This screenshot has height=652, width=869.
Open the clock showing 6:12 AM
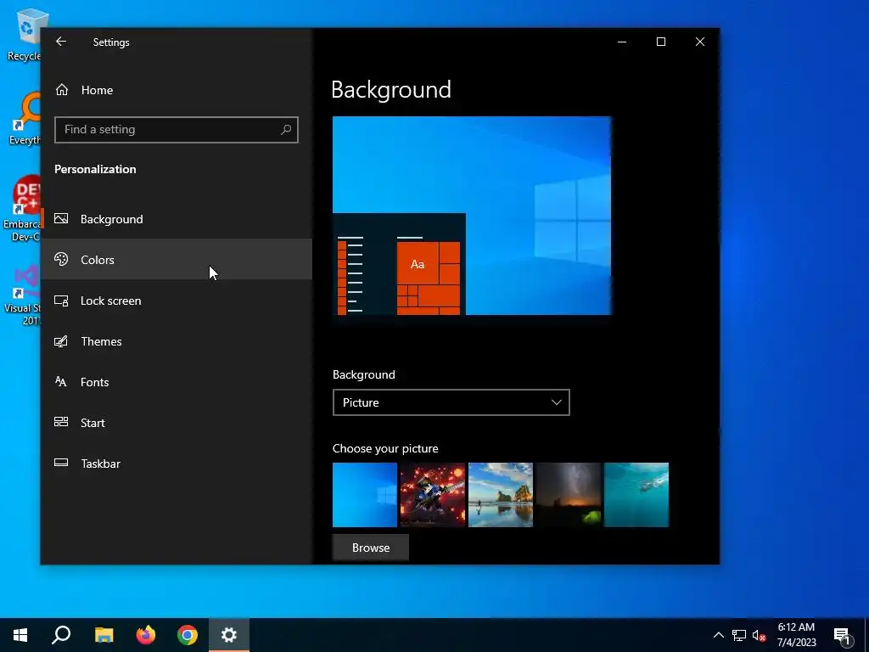tap(796, 635)
